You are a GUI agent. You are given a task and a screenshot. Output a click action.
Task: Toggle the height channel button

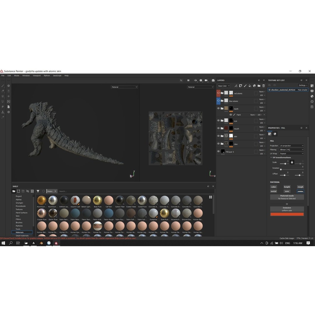pos(287,187)
